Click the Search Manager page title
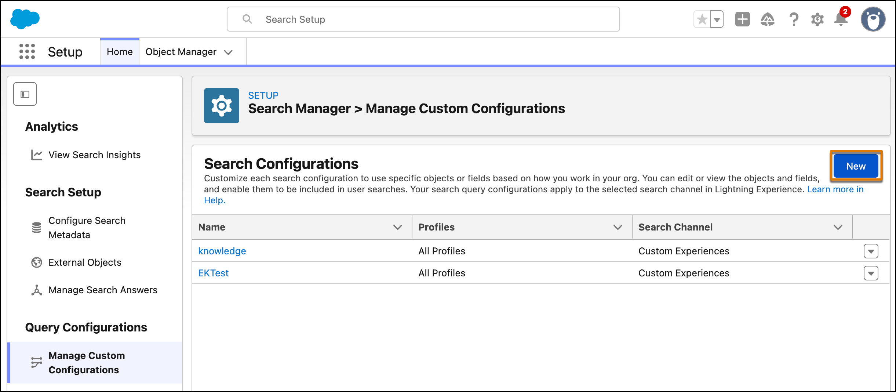 (407, 109)
